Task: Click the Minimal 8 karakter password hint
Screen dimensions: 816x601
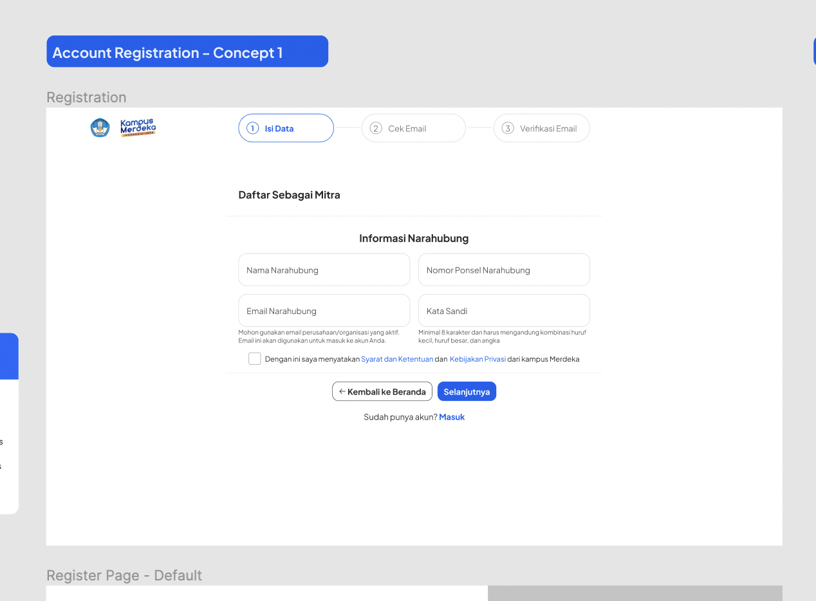Action: tap(503, 337)
